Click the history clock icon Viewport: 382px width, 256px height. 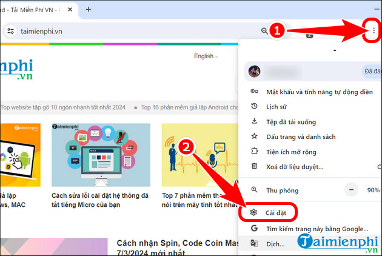point(254,106)
